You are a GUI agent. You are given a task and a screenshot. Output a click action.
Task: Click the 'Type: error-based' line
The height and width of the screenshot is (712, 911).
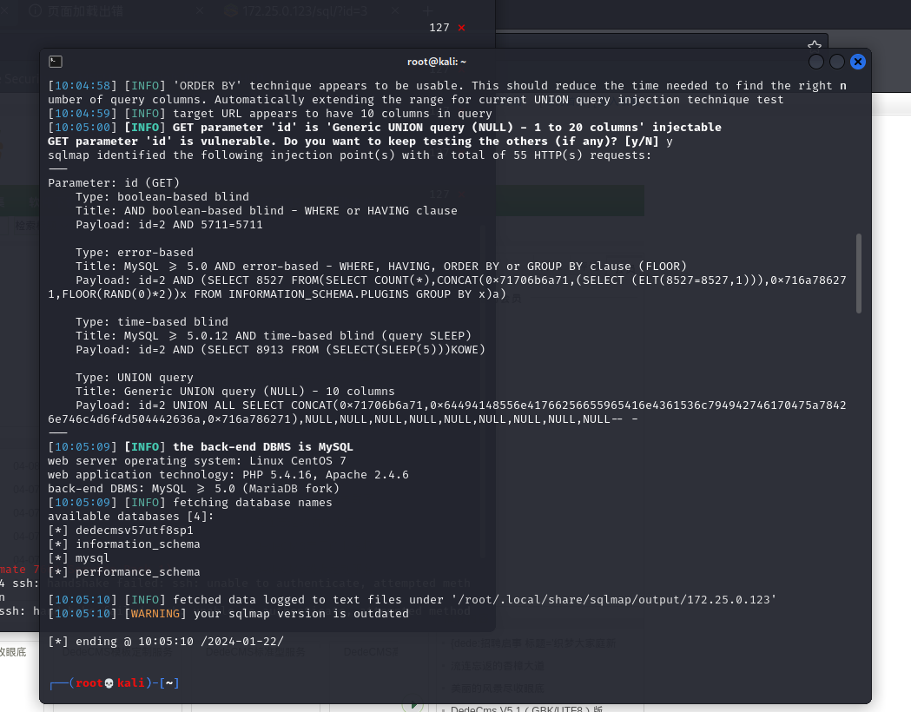[x=135, y=253]
